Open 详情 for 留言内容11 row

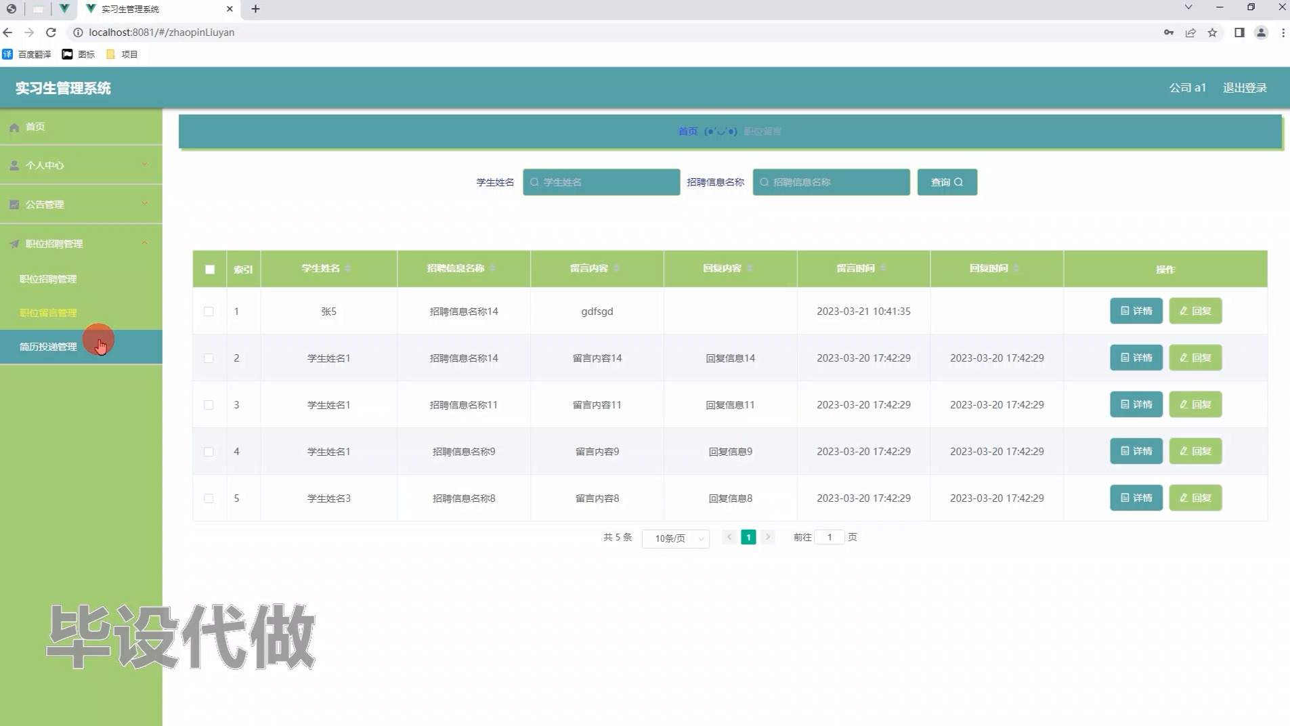coord(1136,404)
